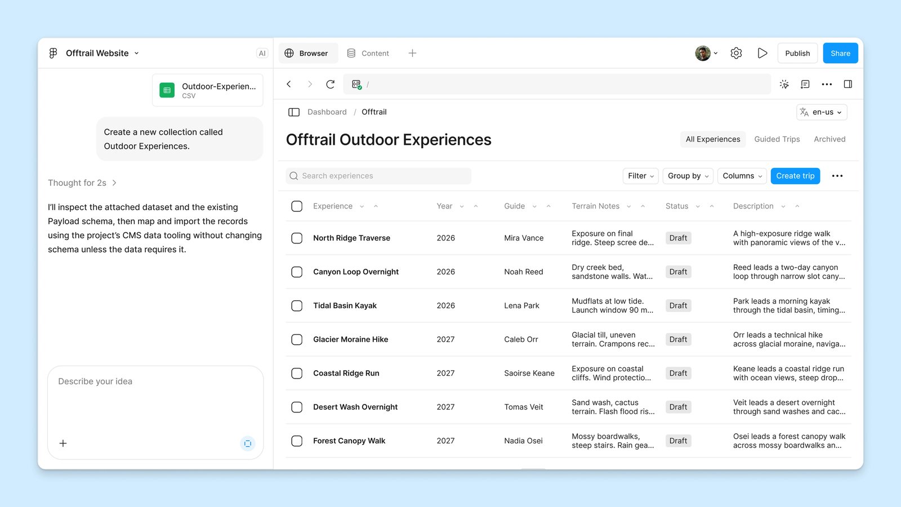Viewport: 901px width, 507px height.
Task: Check the Tidal Basin Kayak row
Action: (x=297, y=305)
